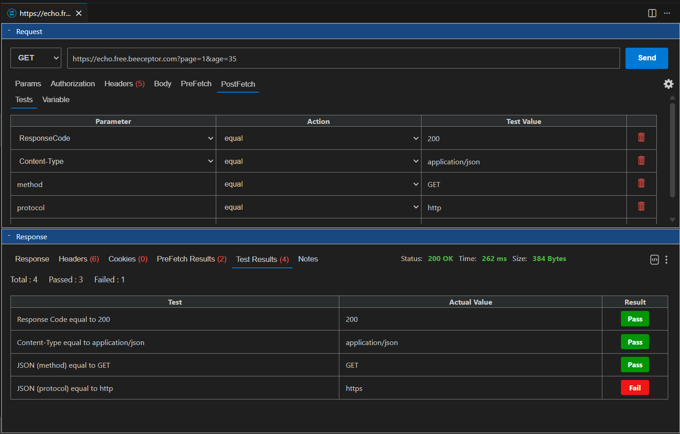Click the 'Passed : 3' summary
This screenshot has height=434, width=680.
coord(66,280)
